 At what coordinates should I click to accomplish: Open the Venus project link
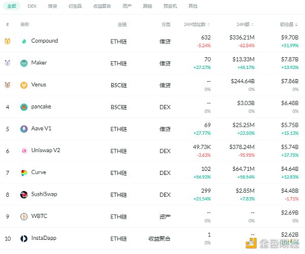(39, 85)
